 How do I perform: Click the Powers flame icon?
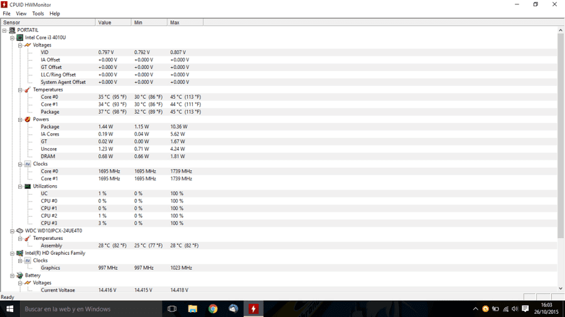tap(28, 119)
